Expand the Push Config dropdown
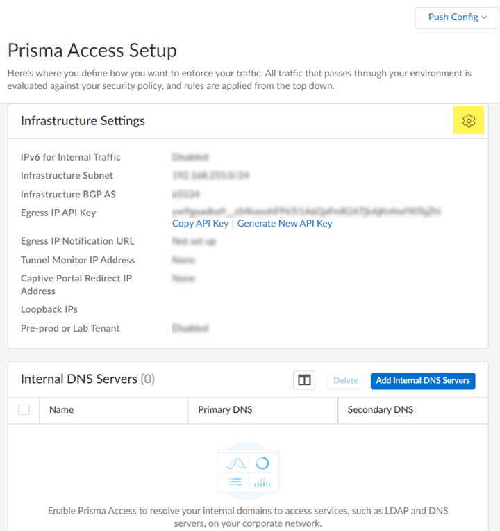 pyautogui.click(x=457, y=17)
